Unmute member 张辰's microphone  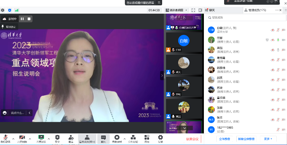(x=278, y=110)
